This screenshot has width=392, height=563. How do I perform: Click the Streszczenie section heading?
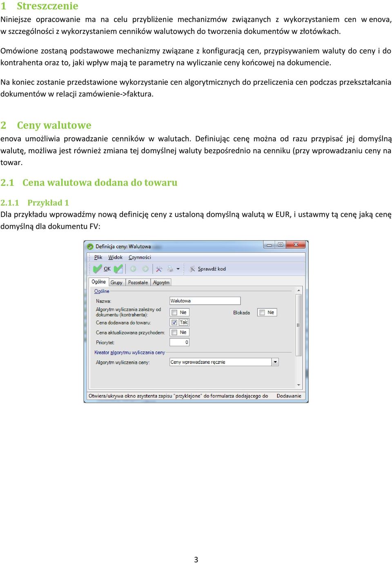tap(47, 6)
